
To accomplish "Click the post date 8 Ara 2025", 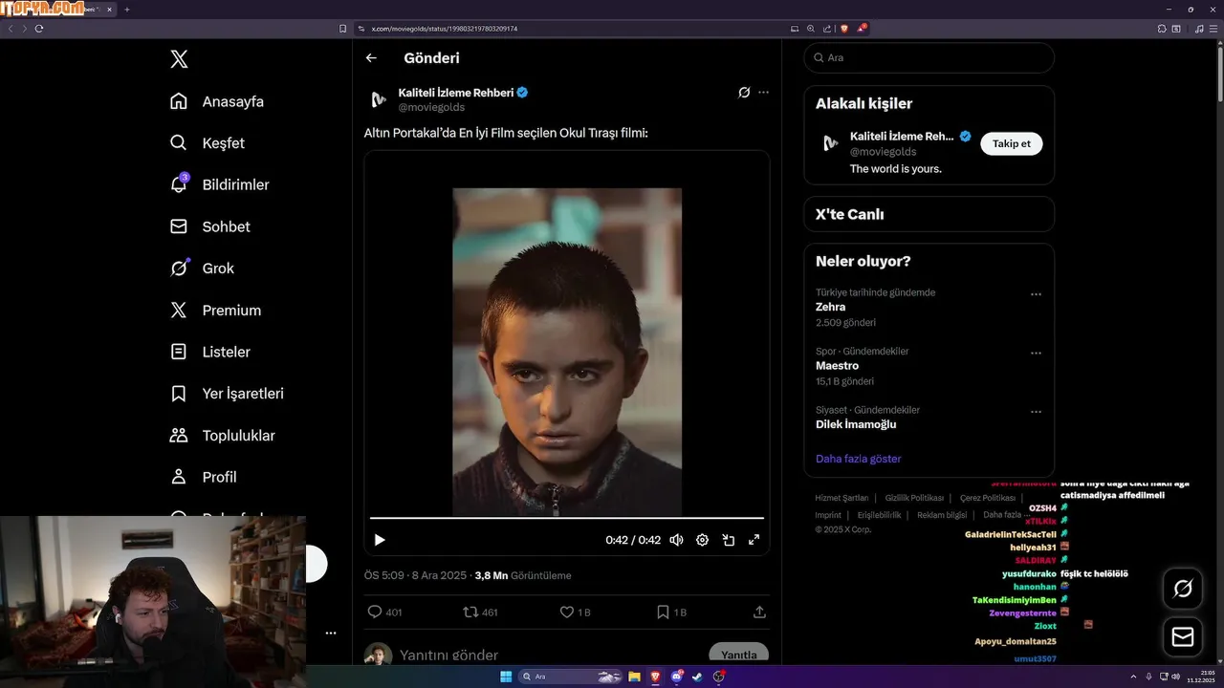I will (438, 575).
